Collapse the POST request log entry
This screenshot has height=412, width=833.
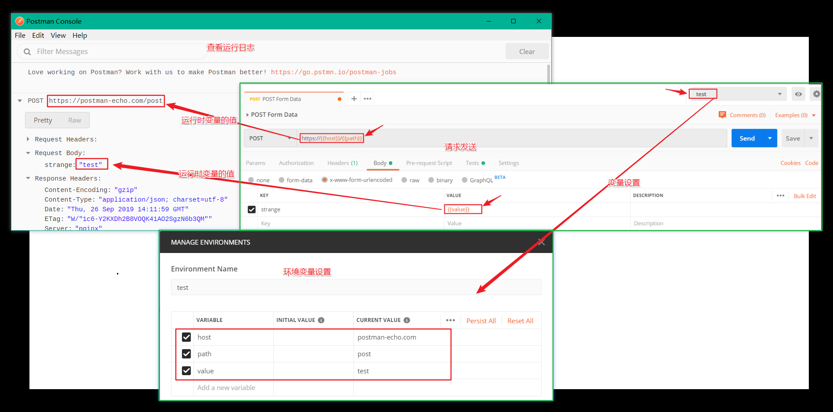tap(20, 101)
